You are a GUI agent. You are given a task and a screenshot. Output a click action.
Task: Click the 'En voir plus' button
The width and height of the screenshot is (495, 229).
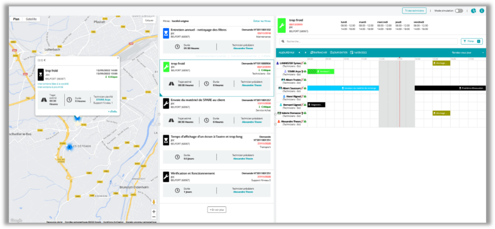[217, 209]
